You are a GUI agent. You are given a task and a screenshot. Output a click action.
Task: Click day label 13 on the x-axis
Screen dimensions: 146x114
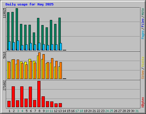pos(60,111)
